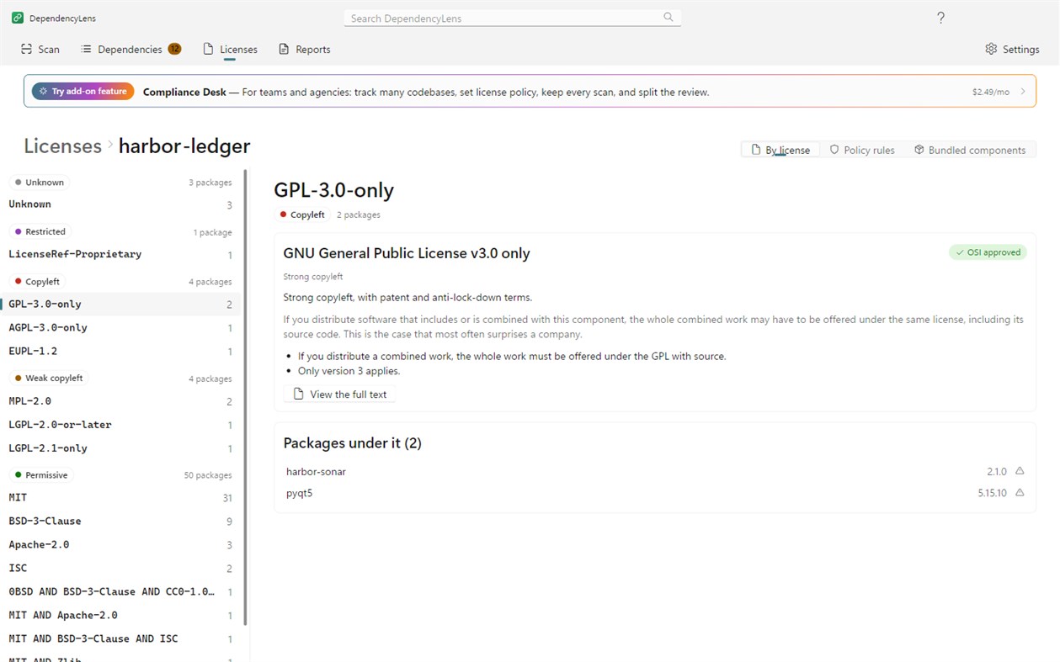Select the Unknown license row showing count 3

coord(120,204)
